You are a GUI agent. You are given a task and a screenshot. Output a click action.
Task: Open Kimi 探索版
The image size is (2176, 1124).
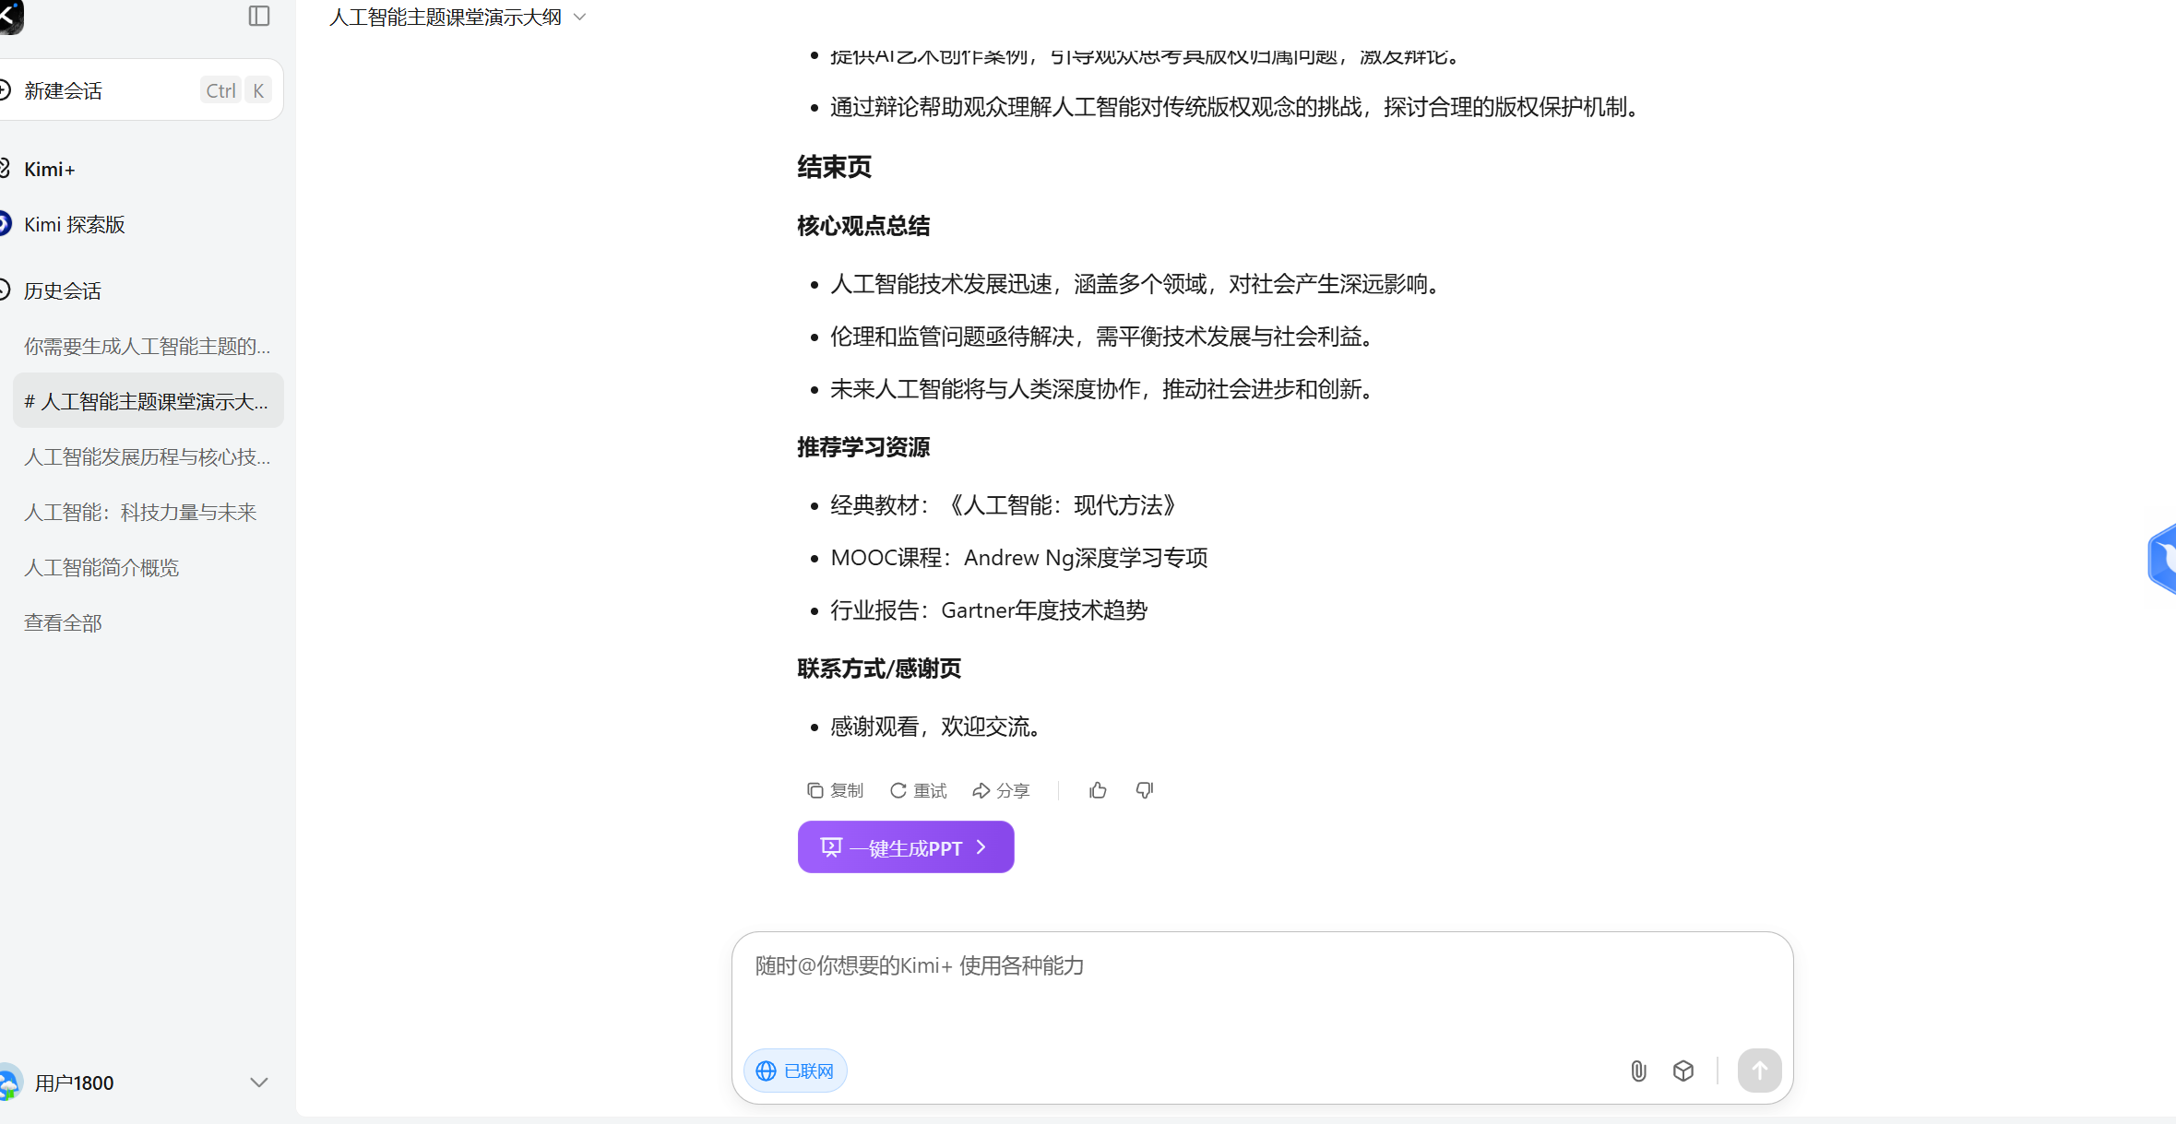(74, 224)
